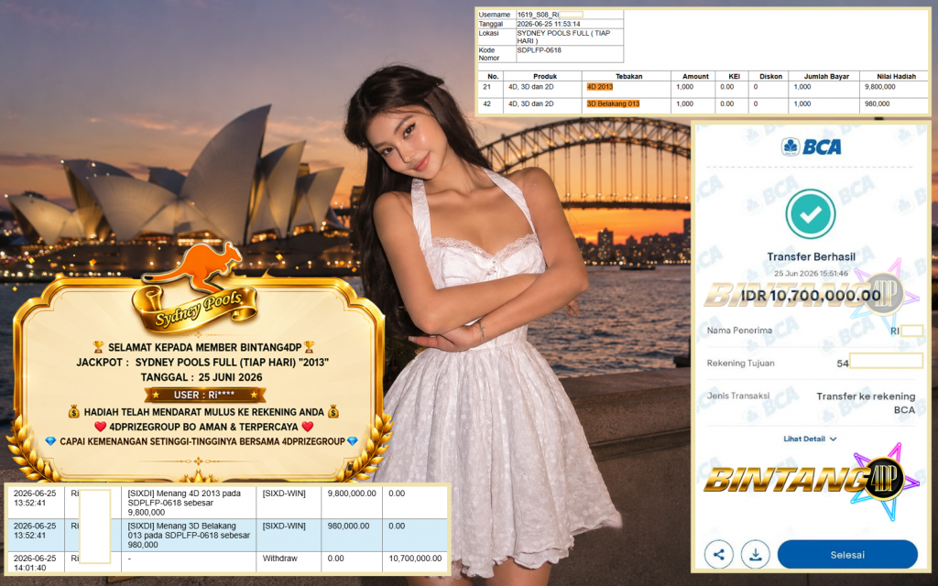The height and width of the screenshot is (586, 938).
Task: Click the share icon on BCA receipt
Action: point(719,554)
